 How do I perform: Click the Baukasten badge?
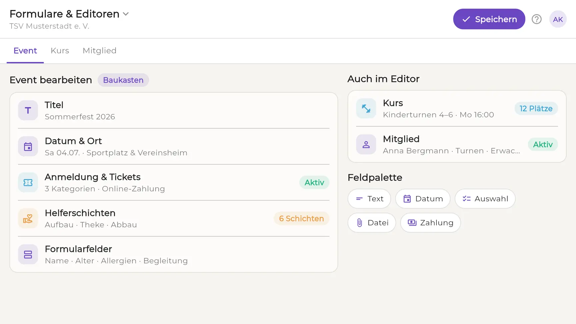tap(123, 80)
